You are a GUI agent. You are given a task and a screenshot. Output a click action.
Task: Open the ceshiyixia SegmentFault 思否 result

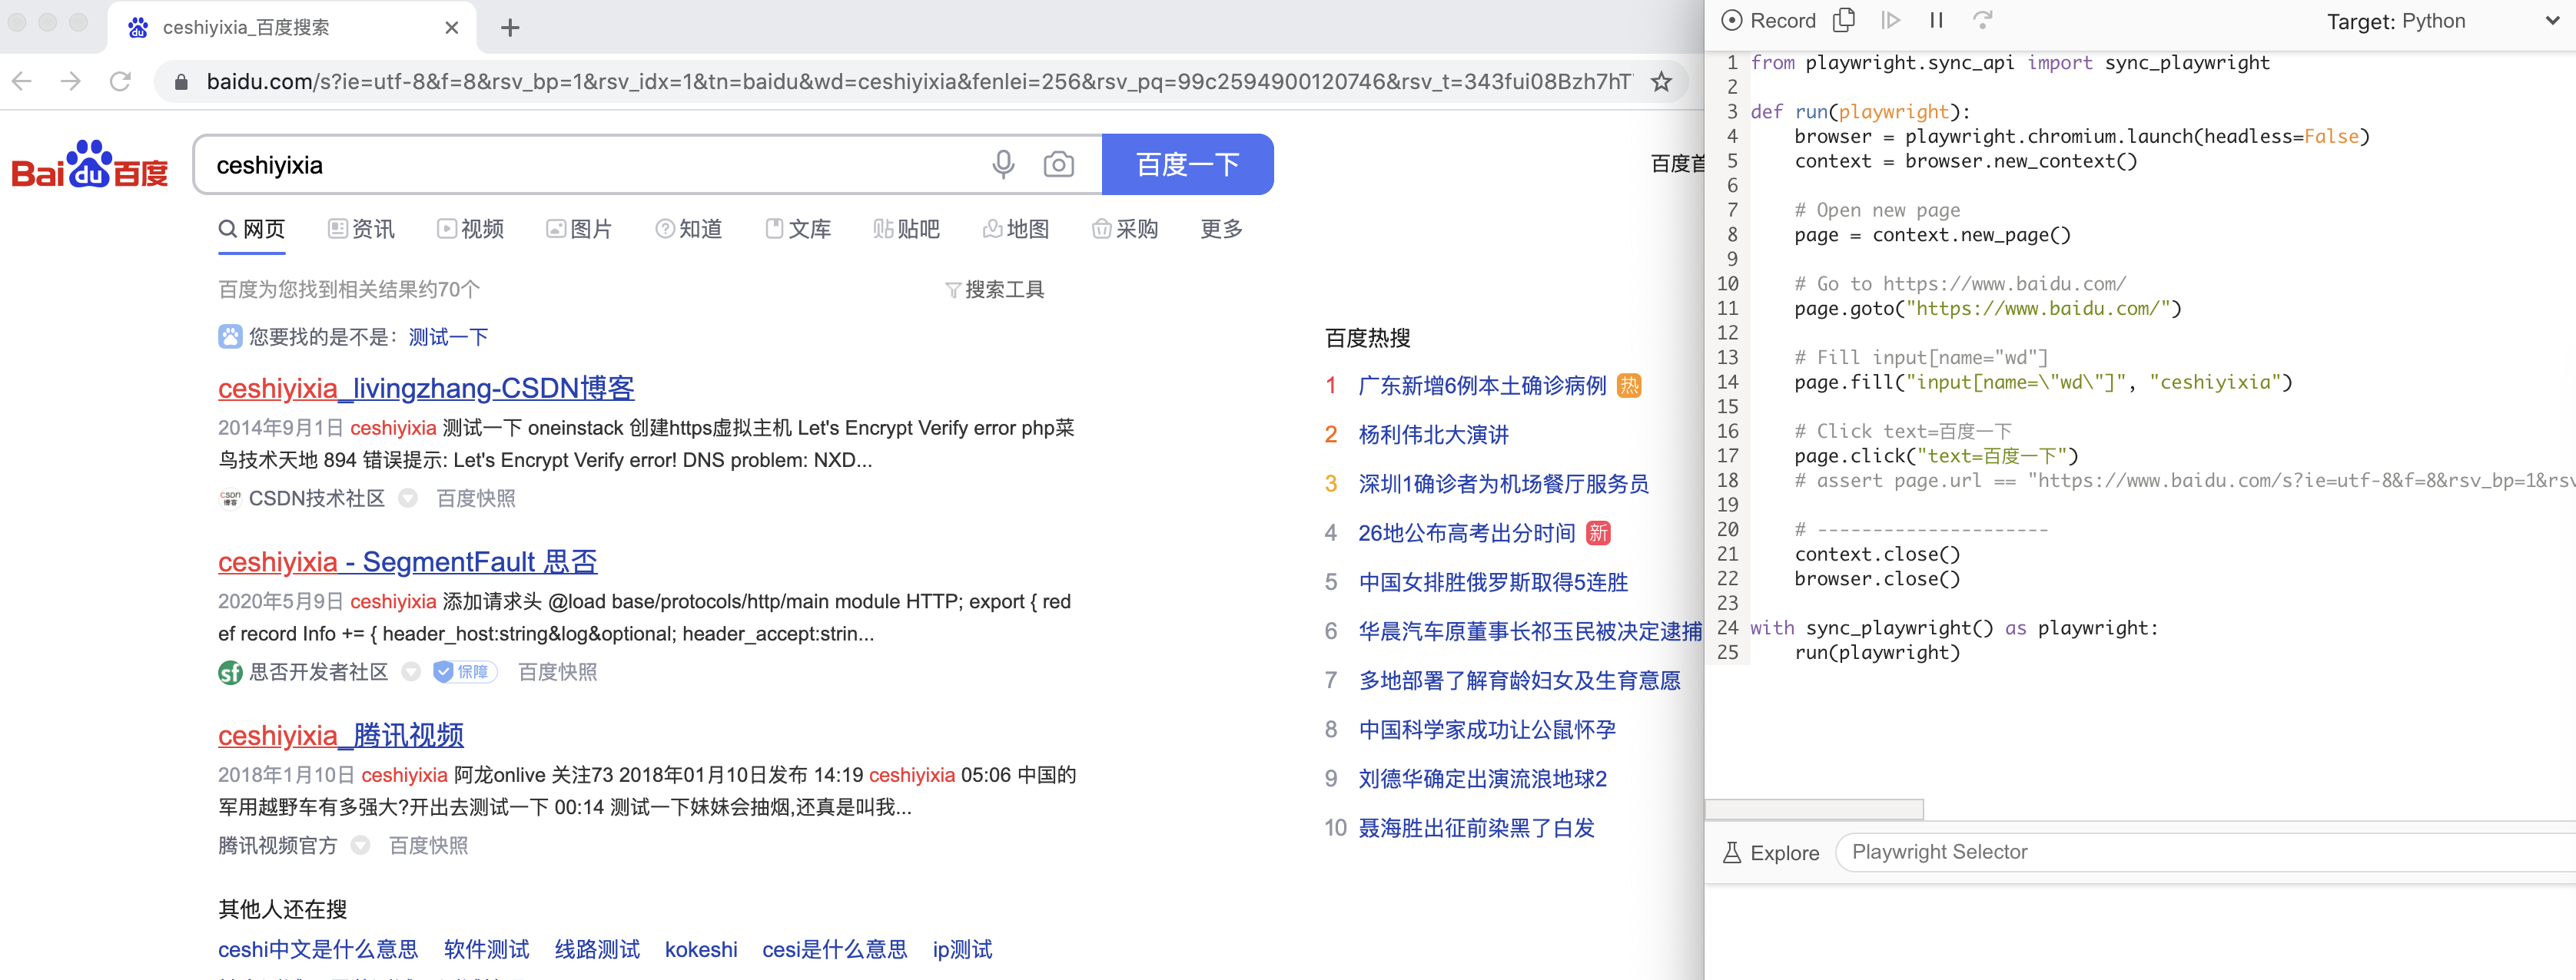[x=407, y=561]
